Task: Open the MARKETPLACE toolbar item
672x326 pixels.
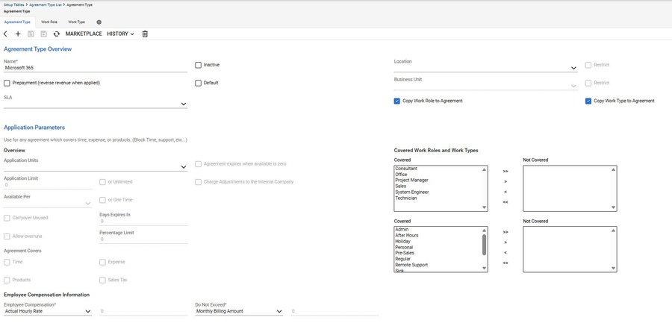Action: [84, 34]
